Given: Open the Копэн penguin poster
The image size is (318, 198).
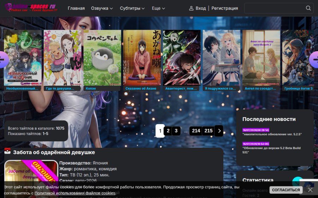Looking at the screenshot, I should click(102, 58).
